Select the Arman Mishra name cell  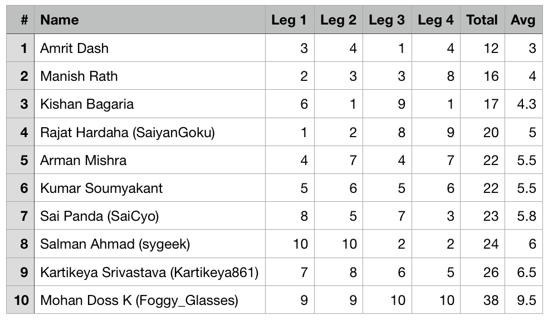84,161
